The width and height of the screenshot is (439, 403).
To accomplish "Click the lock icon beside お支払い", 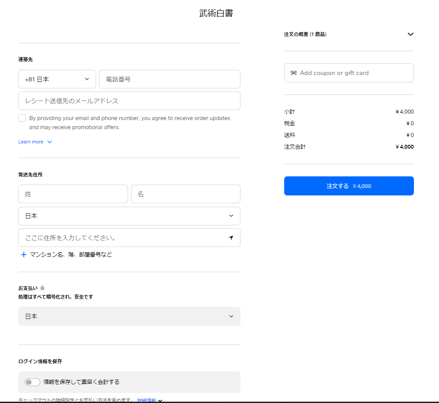I will coord(42,288).
